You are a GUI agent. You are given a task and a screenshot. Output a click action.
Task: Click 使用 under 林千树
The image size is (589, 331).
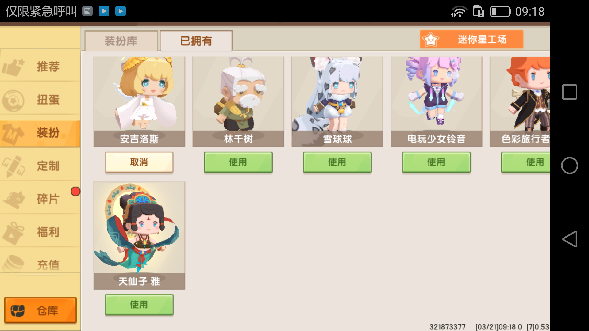(x=238, y=162)
